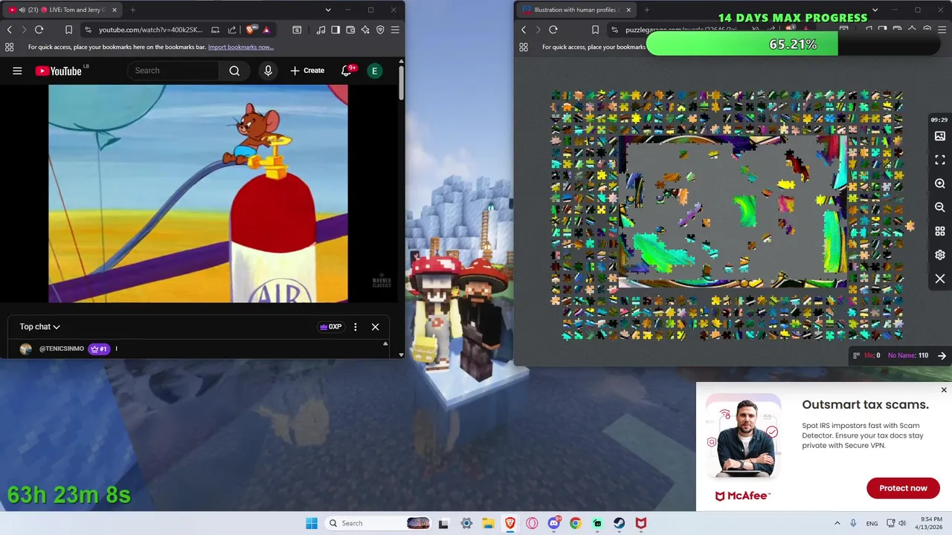The image size is (952, 535).
Task: Open the apps grid icon on YouTube bookmarks bar
Action: tap(10, 47)
